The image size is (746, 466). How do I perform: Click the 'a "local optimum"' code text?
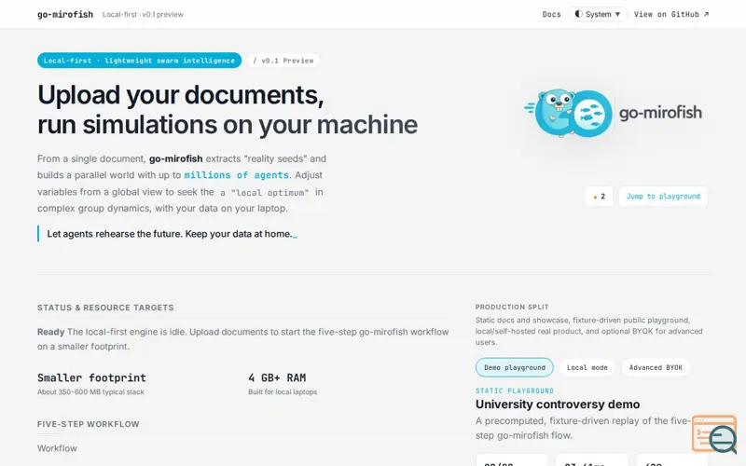(x=265, y=192)
